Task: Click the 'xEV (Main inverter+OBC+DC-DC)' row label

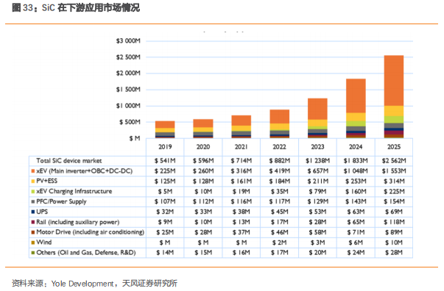Action: coord(85,171)
